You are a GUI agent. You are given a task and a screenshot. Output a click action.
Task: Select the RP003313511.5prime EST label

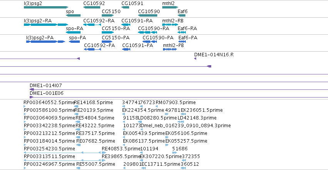coord(49,157)
